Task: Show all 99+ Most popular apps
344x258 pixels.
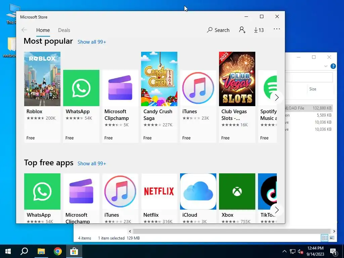Action: [92, 42]
